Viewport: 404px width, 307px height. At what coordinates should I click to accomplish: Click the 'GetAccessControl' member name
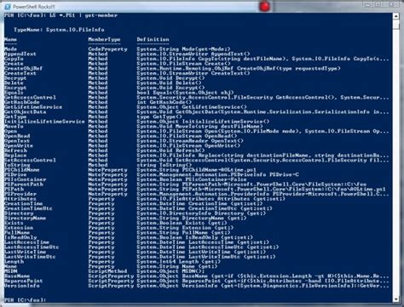click(x=30, y=97)
